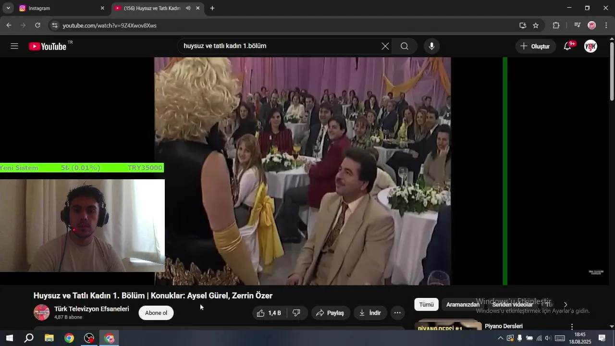This screenshot has width=615, height=346.
Task: Click the Paylaş share button
Action: (331, 313)
